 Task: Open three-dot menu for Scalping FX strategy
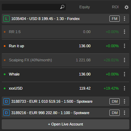point(124,60)
